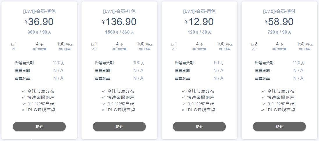The image size is (319, 141).
Task: Click the X icon beside IPLC专线节点 in 年包 card
Action: [x=103, y=110]
